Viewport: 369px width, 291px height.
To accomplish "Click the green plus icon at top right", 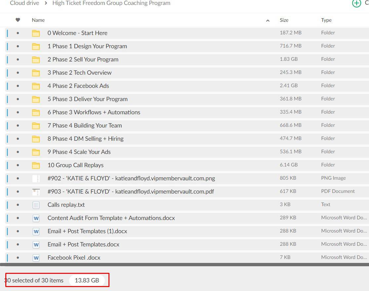I will click(x=356, y=3).
